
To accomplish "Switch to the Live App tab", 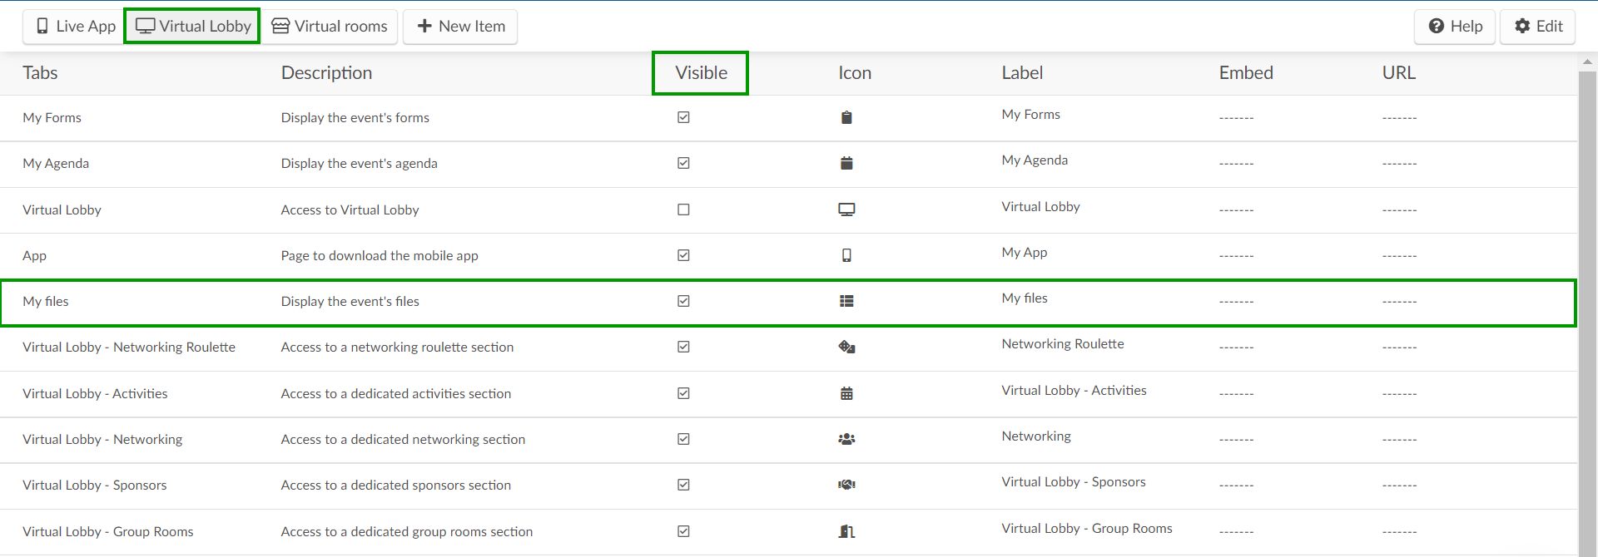I will (75, 26).
